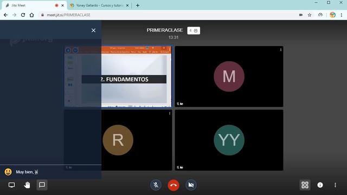Reload the meeting page
Screen dimensions: 347x195
click(x=23, y=15)
